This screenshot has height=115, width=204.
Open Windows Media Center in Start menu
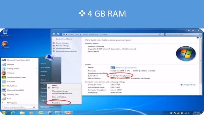(x=16, y=77)
